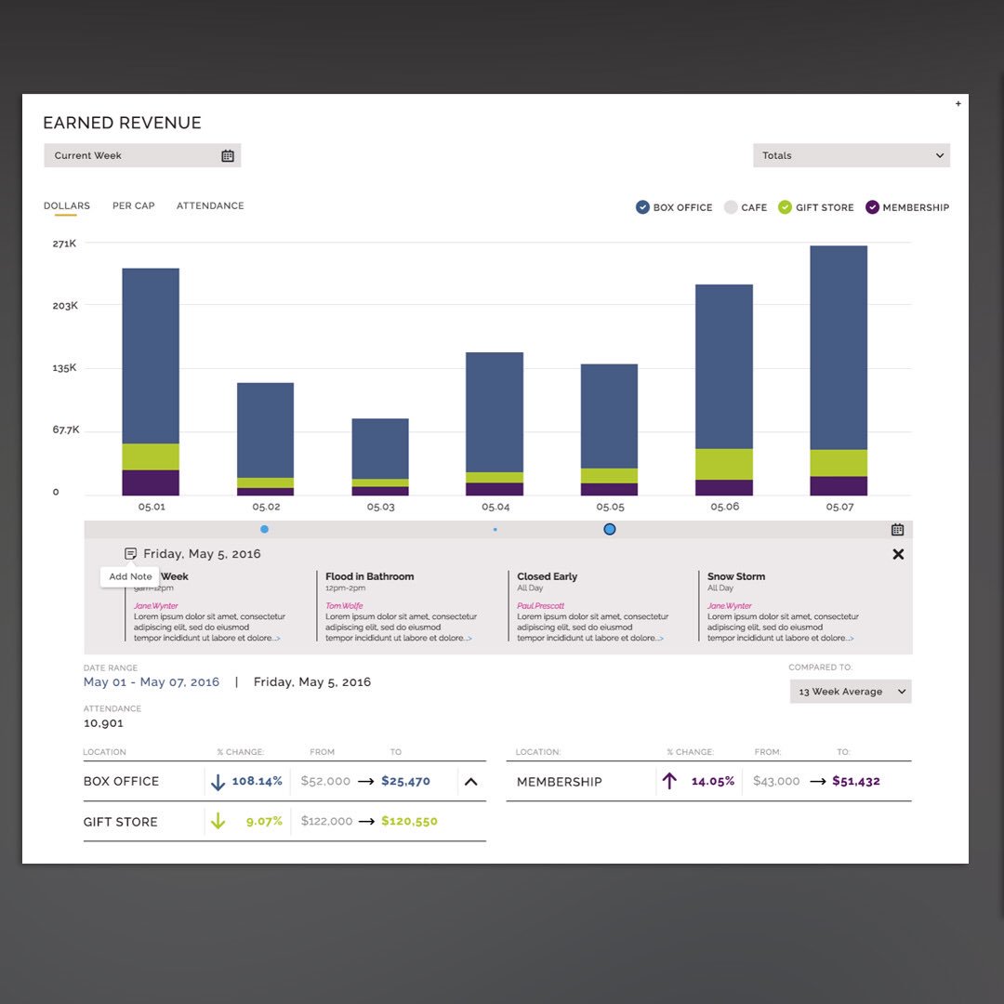1004x1004 pixels.
Task: Click the revenue bar for 05.07
Action: coord(838,372)
